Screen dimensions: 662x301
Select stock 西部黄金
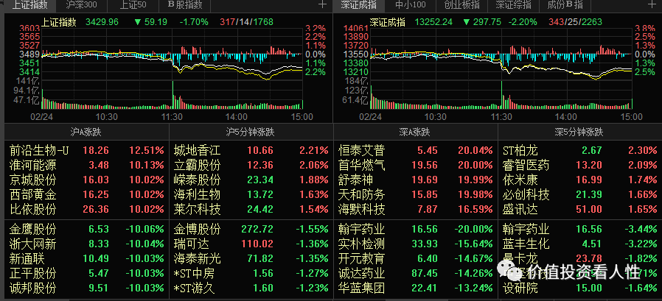86,195
